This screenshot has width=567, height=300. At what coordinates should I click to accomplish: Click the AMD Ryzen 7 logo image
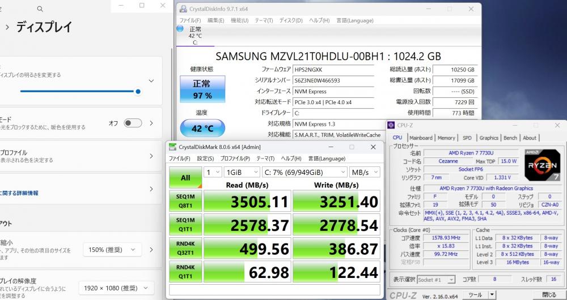[x=543, y=165]
